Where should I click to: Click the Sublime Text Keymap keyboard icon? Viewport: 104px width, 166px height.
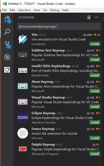pyautogui.click(x=23, y=55)
